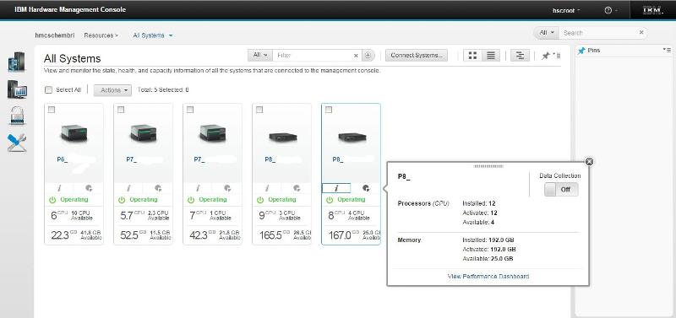
Task: Close the P8 system details popup
Action: (589, 161)
